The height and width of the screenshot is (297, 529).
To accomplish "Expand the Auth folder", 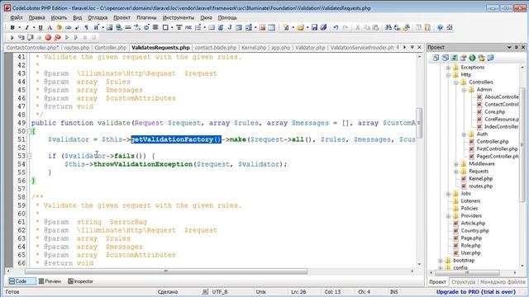I will 464,134.
